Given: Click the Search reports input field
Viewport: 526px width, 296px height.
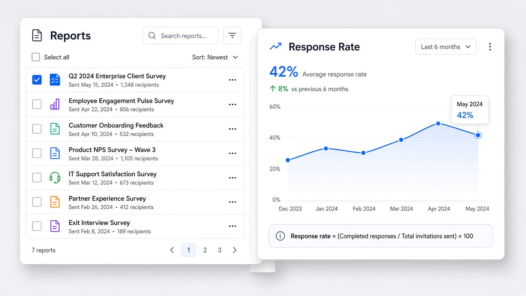Looking at the screenshot, I should (180, 36).
